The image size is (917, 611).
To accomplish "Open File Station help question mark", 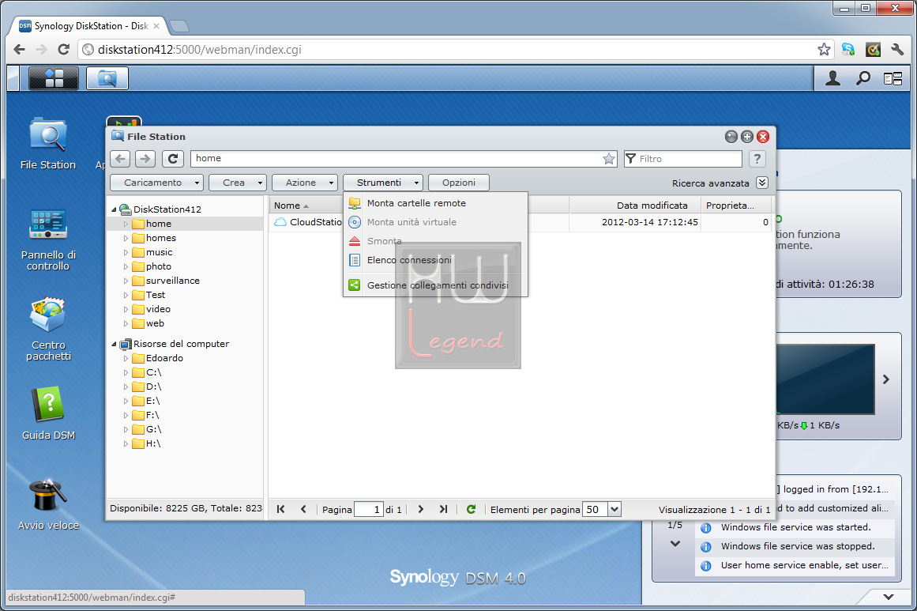I will click(757, 159).
